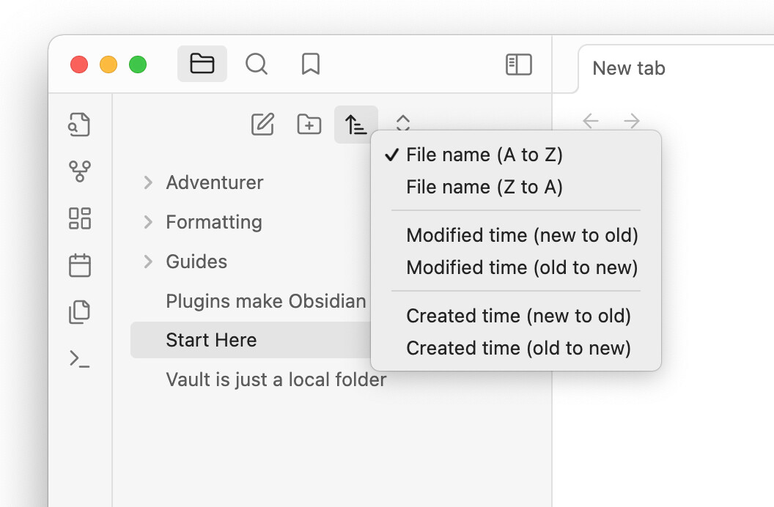Click the back navigation arrow near New tab
The image size is (774, 507).
tap(591, 120)
